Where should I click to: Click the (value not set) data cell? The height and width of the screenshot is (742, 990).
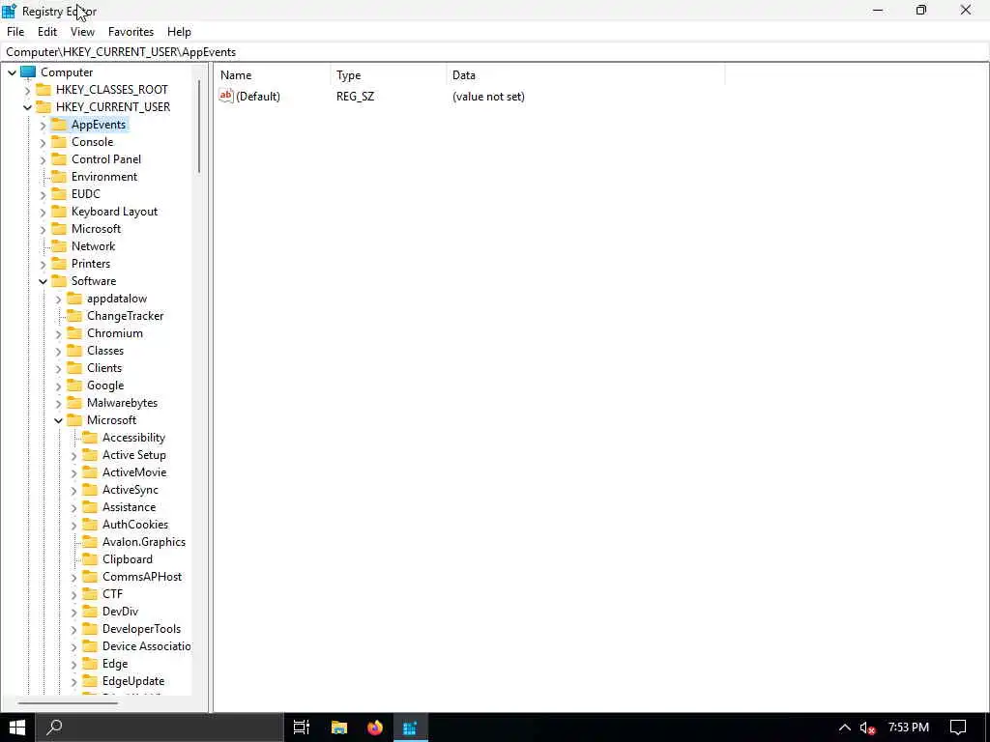pos(488,97)
